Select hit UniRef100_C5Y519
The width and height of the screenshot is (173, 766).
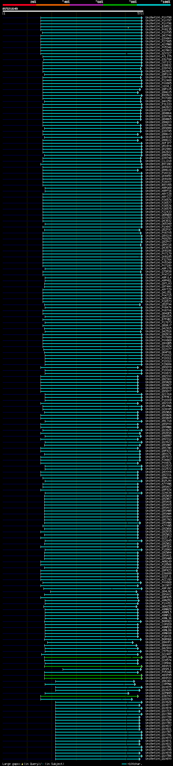click(158, 651)
